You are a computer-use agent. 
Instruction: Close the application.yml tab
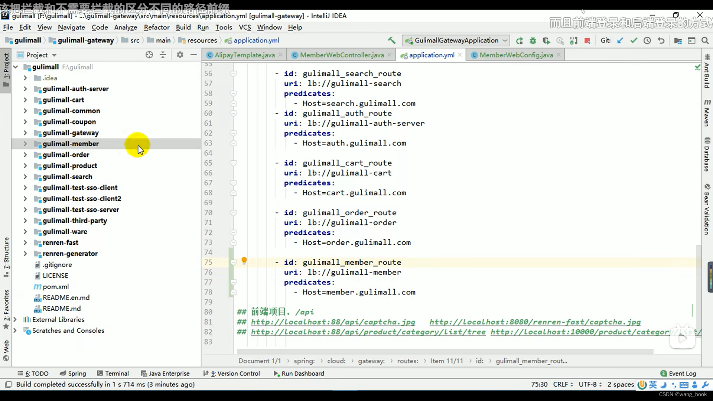coord(460,55)
